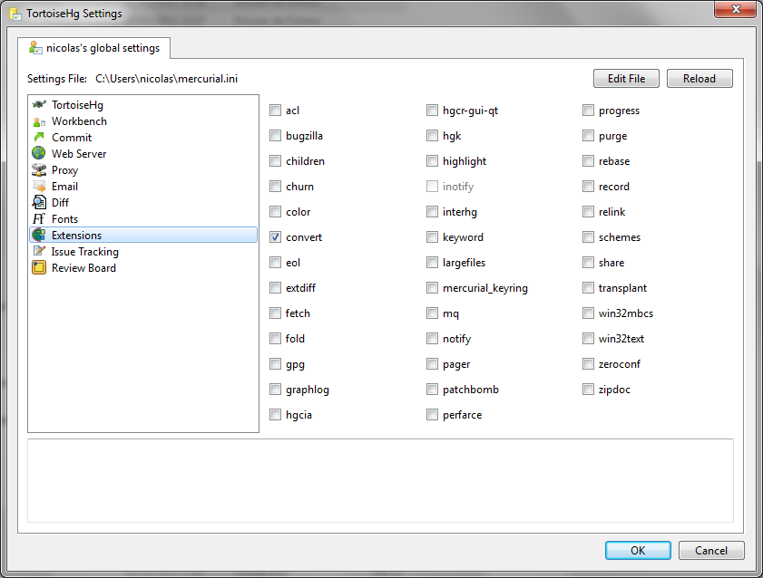
Task: Select the Fonts icon in sidebar
Action: [x=39, y=219]
